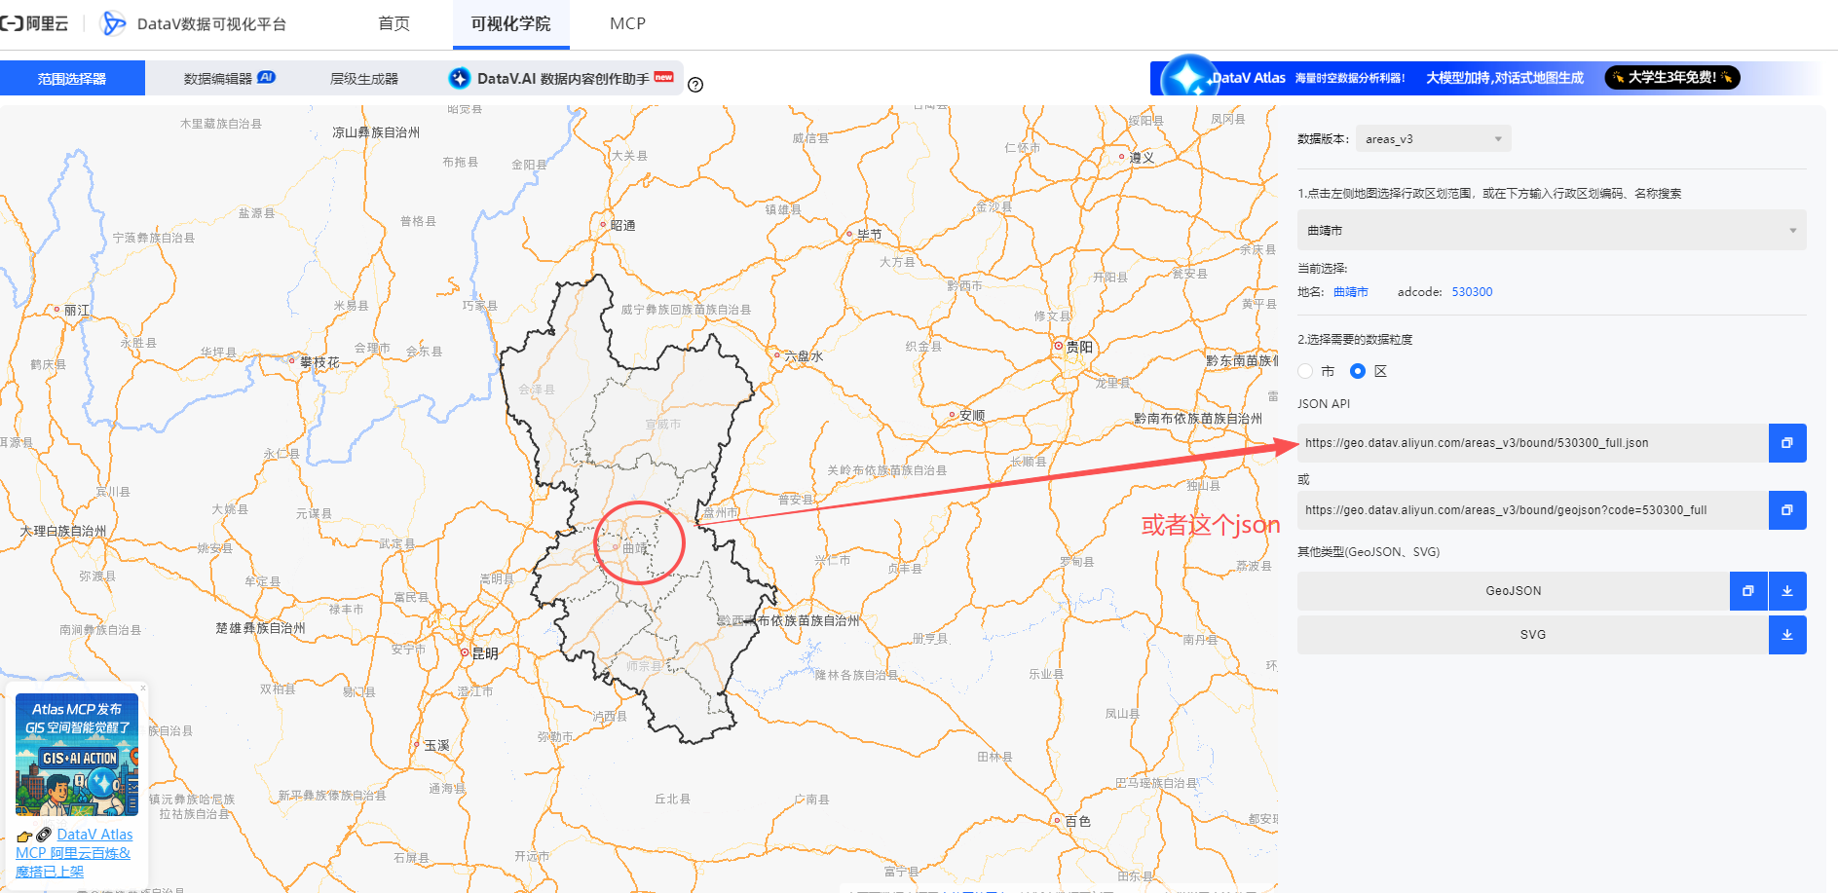Click the DataV Atlas banner sparkle icon
Viewport: 1838px width, 893px height.
1188,76
